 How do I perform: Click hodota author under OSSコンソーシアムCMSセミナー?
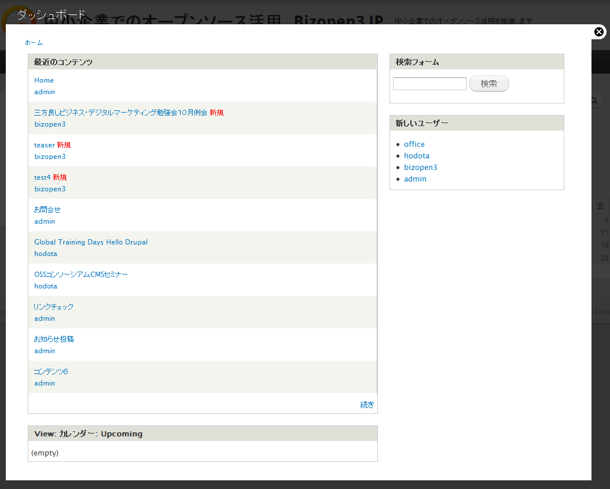click(x=46, y=286)
